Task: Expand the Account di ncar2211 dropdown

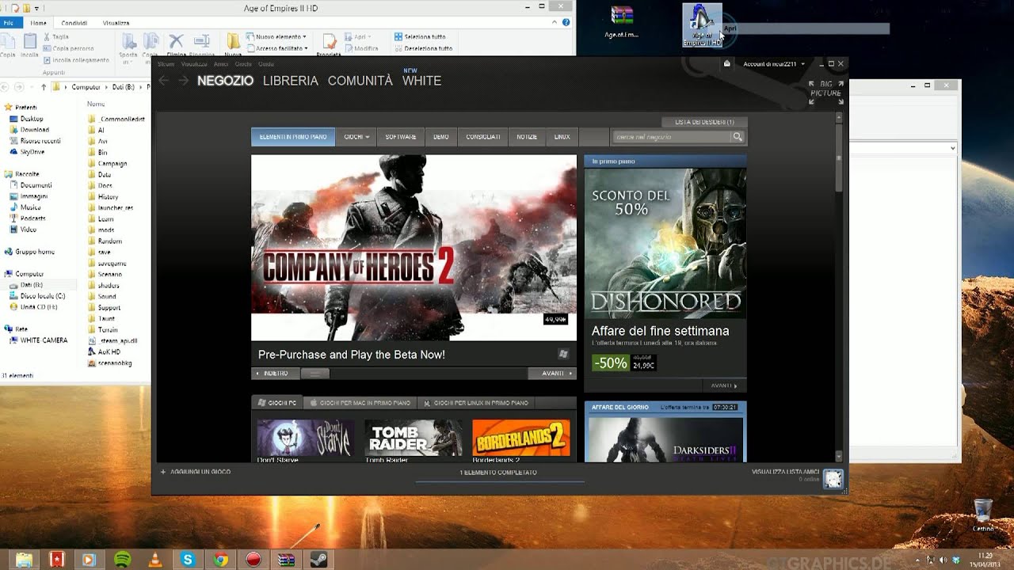Action: pos(774,64)
